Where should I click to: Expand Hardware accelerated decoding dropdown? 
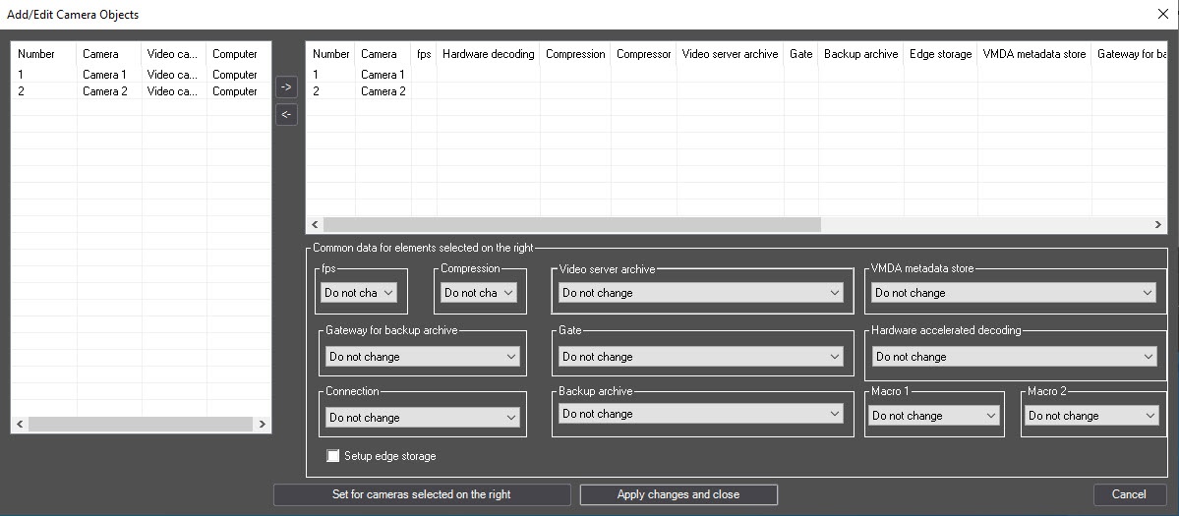point(1015,357)
